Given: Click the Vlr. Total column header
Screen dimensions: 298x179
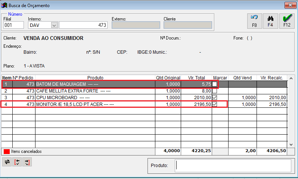Looking at the screenshot, I should 196,78.
